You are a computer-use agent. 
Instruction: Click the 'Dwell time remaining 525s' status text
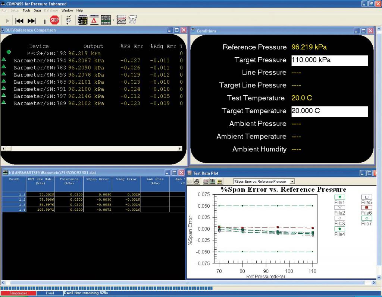pos(86,293)
